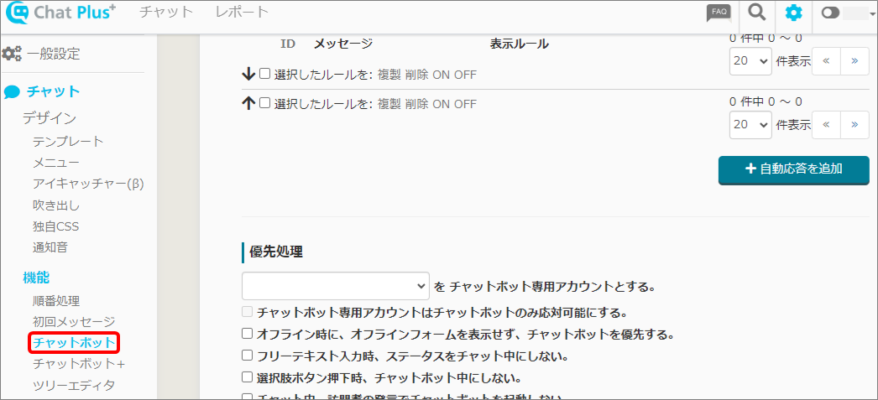Click the magnifying glass search icon

(x=756, y=13)
